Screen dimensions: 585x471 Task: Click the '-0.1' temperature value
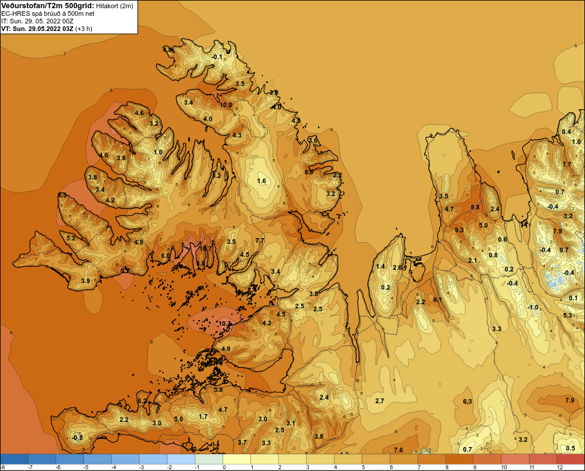[217, 57]
